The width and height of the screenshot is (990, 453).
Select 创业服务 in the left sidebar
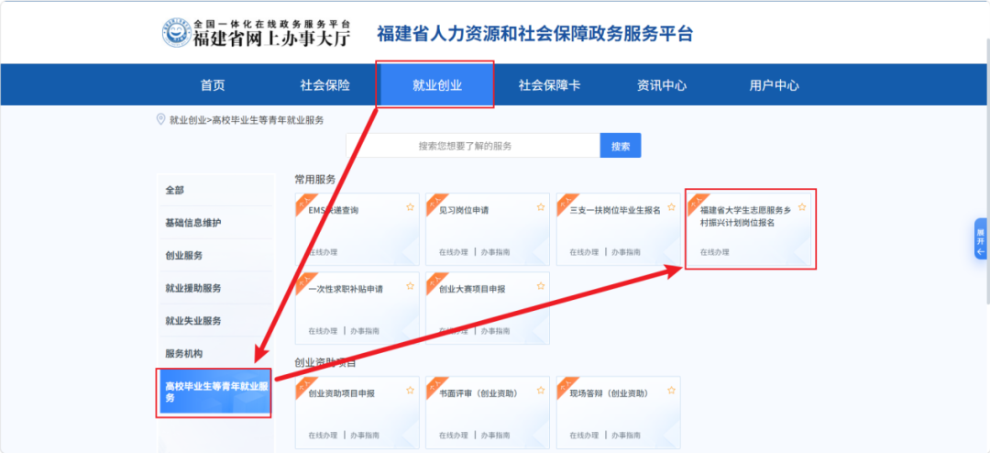tap(184, 255)
